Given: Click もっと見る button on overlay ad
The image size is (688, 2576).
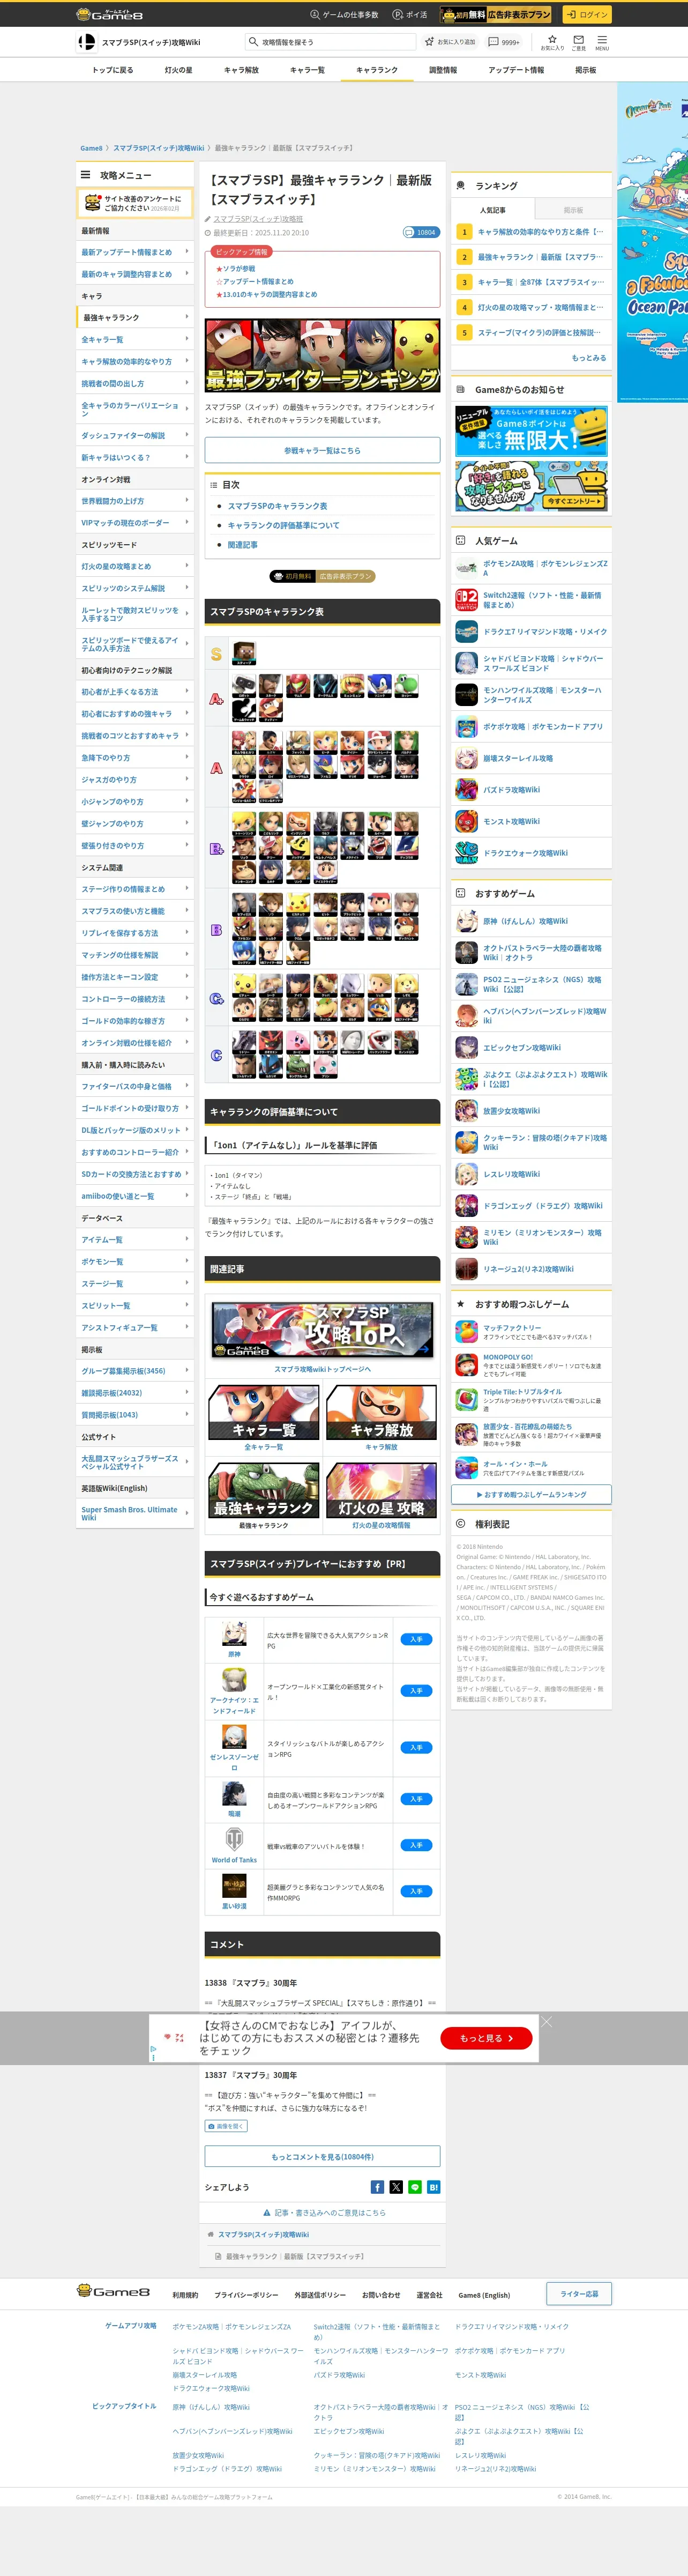Looking at the screenshot, I should tap(486, 2038).
